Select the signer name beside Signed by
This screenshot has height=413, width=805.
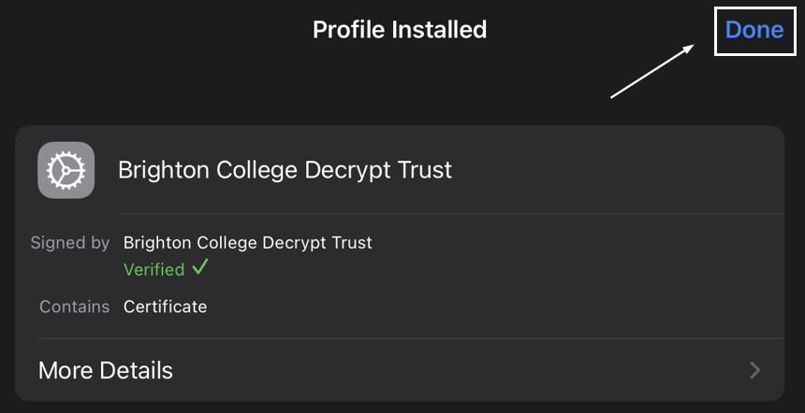tap(247, 243)
